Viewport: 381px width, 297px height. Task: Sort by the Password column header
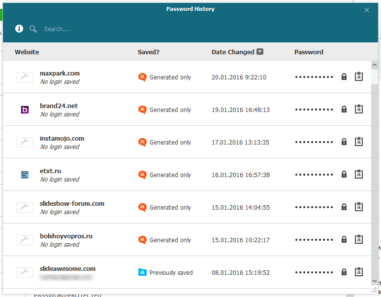pyautogui.click(x=309, y=52)
